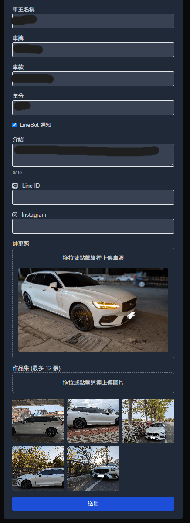The width and height of the screenshot is (190, 523).
Task: Click the large white car preview photo
Action: 93,310
